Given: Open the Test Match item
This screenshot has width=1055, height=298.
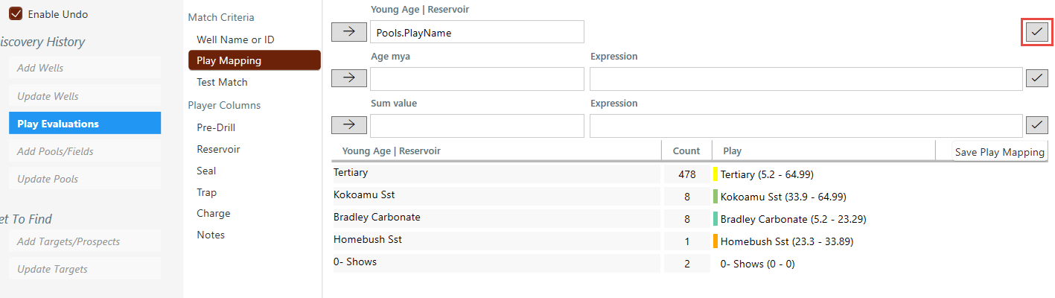Looking at the screenshot, I should click(x=222, y=82).
